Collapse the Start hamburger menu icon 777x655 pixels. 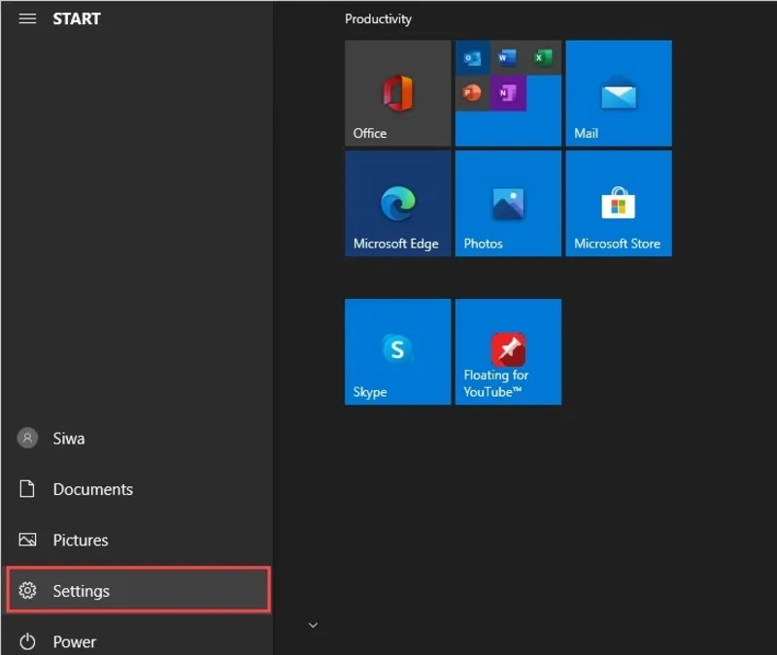(27, 18)
